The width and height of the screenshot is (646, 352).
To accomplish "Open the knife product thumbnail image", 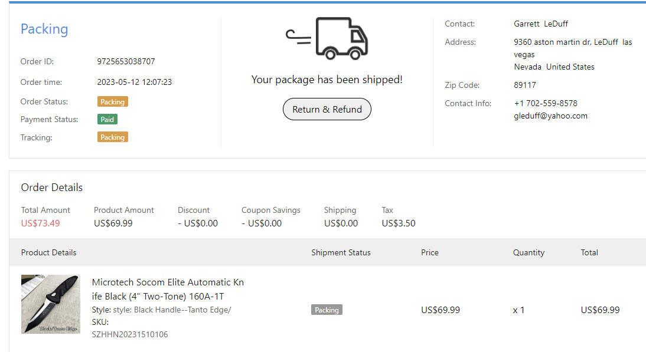I will pos(51,304).
